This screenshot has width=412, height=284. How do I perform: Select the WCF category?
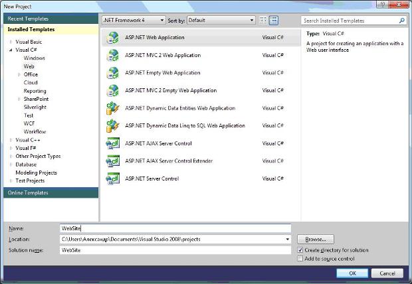(x=29, y=123)
